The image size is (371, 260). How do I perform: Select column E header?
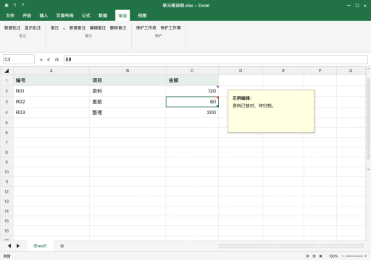click(283, 71)
